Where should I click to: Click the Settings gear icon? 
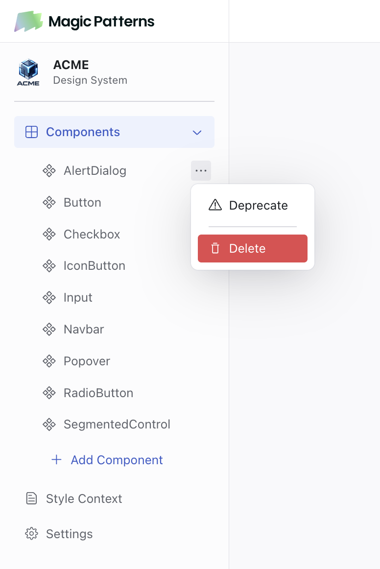(x=31, y=534)
